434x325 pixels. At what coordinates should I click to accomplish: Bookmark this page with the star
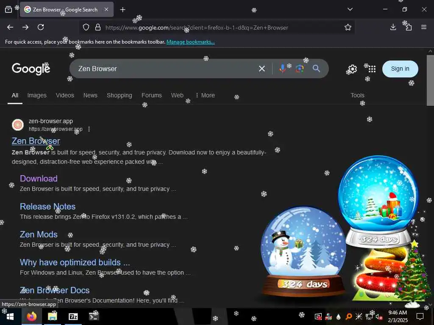[x=348, y=27]
